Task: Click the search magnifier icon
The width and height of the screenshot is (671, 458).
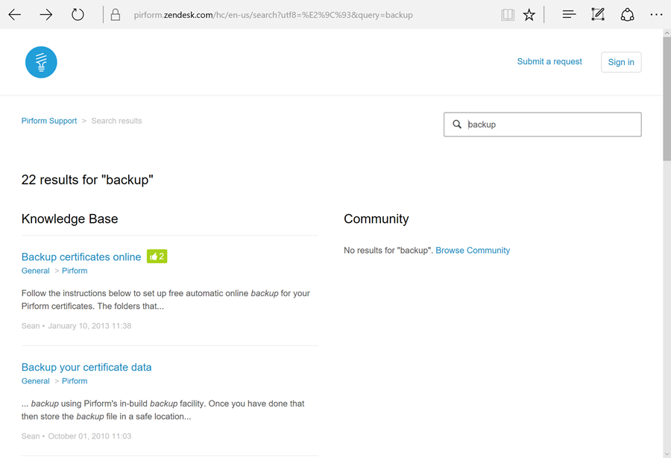Action: pyautogui.click(x=457, y=125)
